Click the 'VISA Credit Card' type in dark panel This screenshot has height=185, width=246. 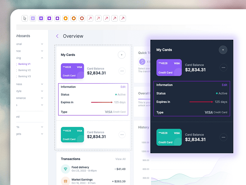coord(216,112)
